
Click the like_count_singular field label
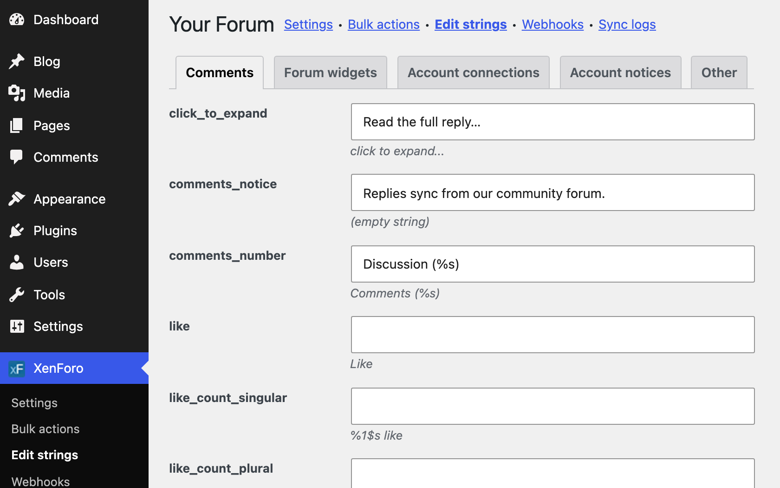click(228, 398)
